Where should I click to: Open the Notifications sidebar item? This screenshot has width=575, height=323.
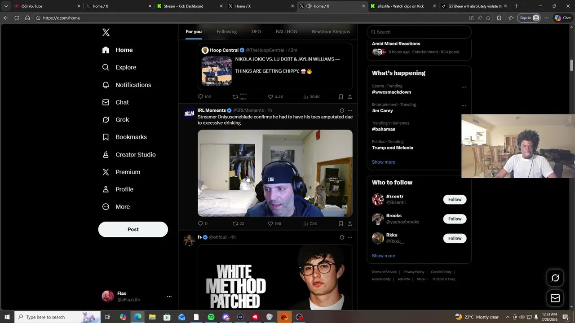pyautogui.click(x=127, y=85)
